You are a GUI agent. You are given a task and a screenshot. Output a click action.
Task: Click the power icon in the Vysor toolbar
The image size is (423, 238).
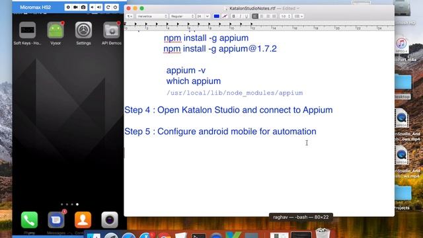(115, 7)
